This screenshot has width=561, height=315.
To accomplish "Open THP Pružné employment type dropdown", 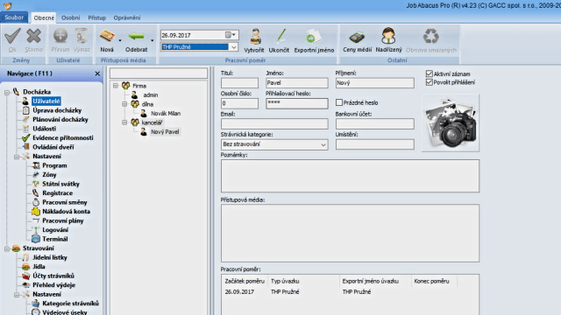I will coord(233,47).
